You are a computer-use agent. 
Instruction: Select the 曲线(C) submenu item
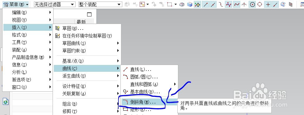(87, 68)
